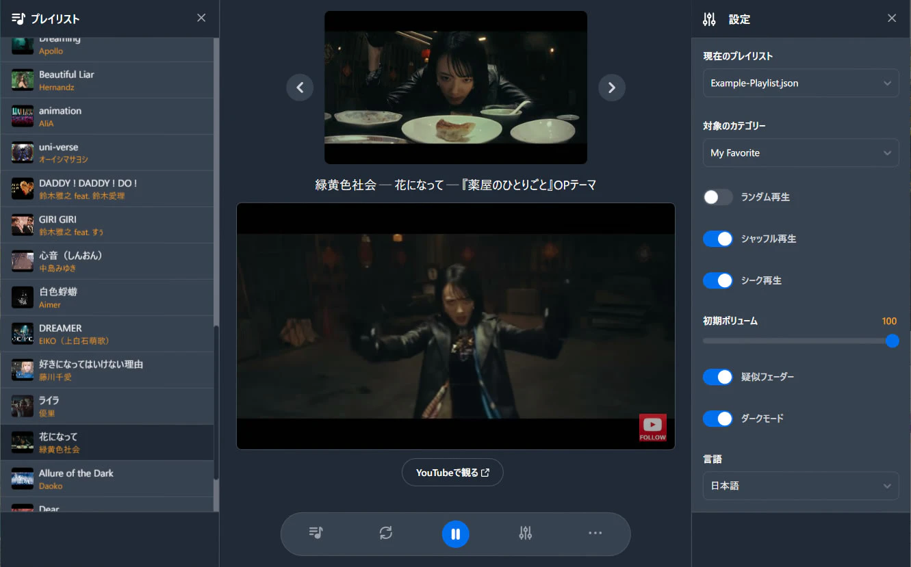
Task: Turn off the シーク再生 toggle
Action: coord(718,280)
